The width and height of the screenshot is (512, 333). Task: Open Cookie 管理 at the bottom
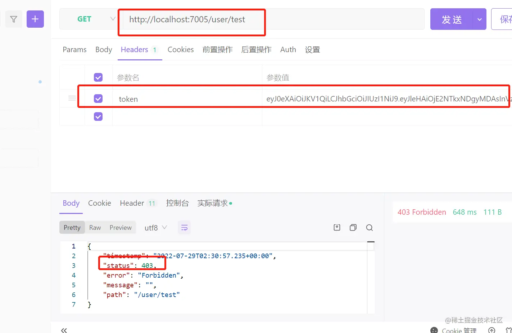(x=453, y=330)
